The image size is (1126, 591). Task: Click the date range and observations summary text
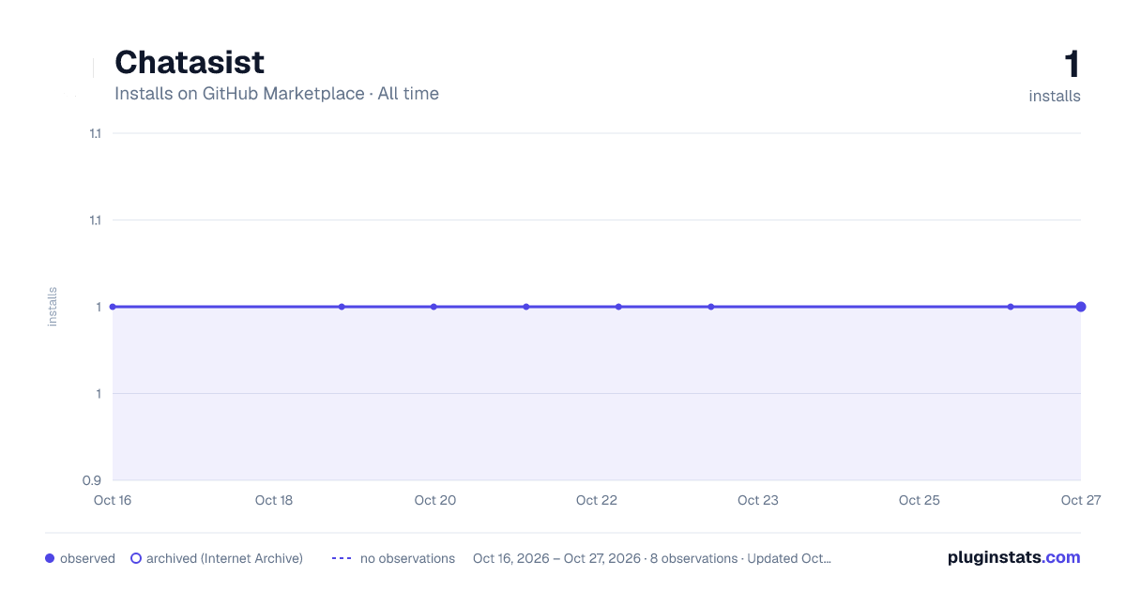point(652,558)
